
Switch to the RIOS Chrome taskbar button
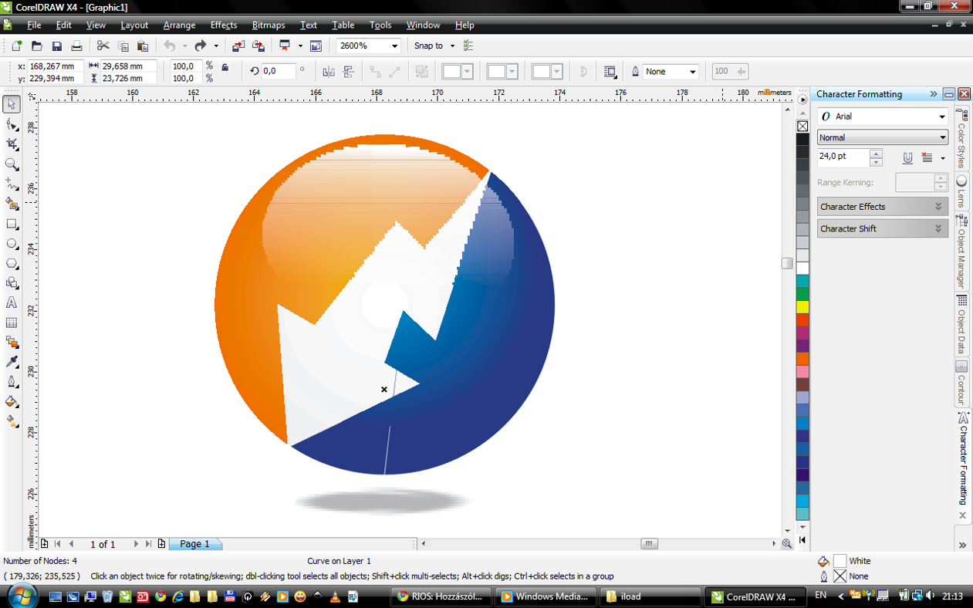[x=441, y=596]
